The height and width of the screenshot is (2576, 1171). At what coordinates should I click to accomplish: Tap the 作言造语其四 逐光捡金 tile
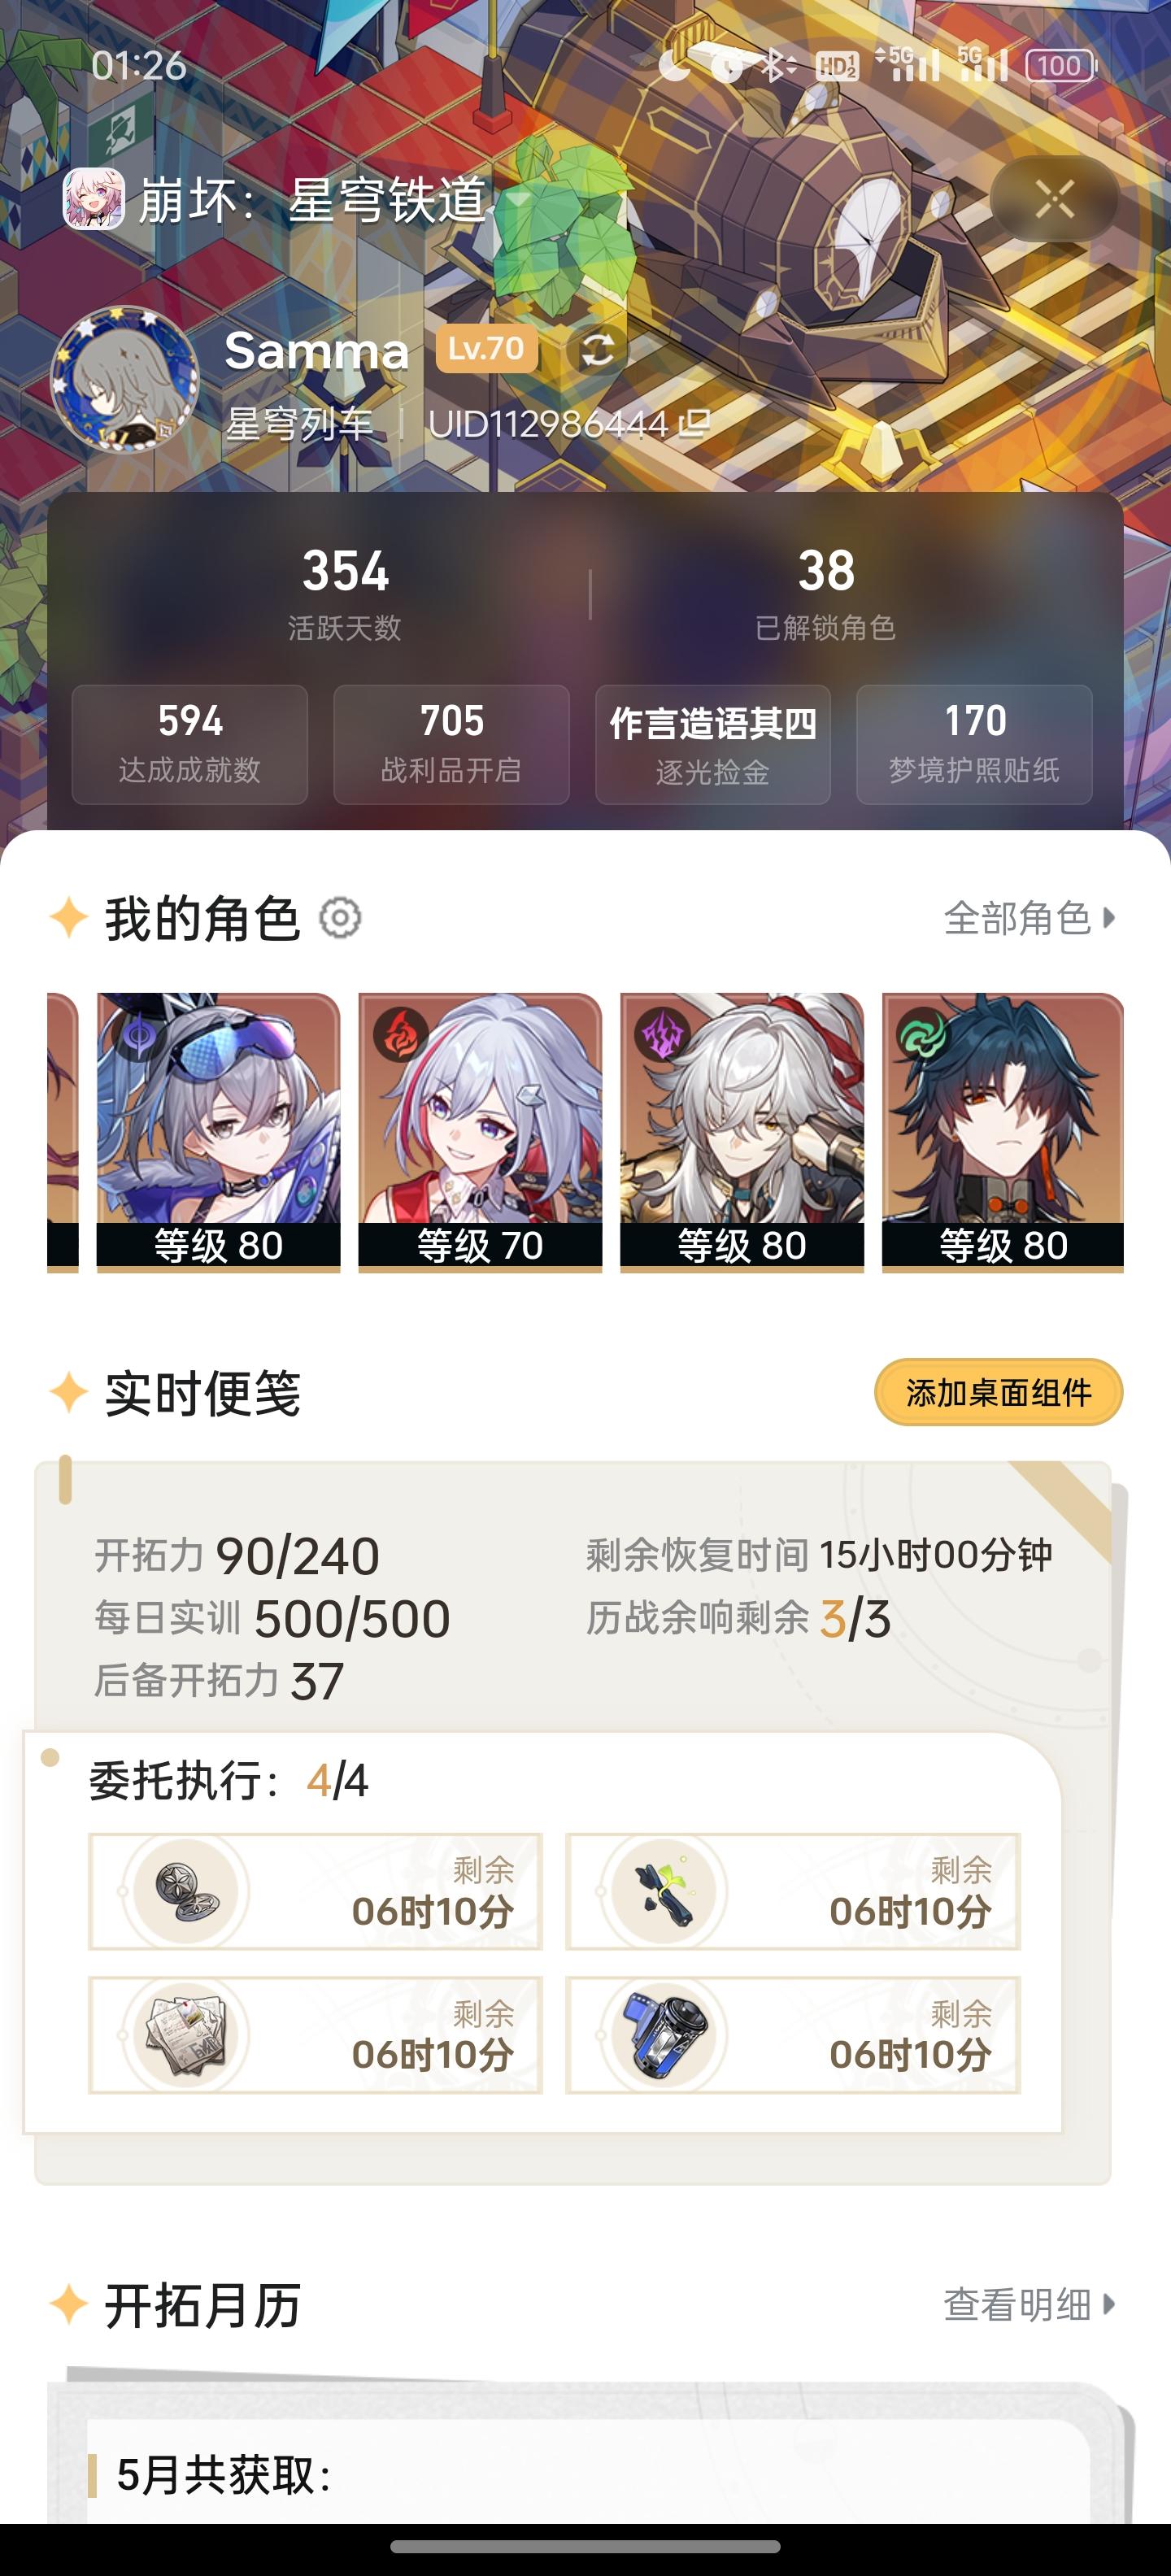tap(713, 744)
